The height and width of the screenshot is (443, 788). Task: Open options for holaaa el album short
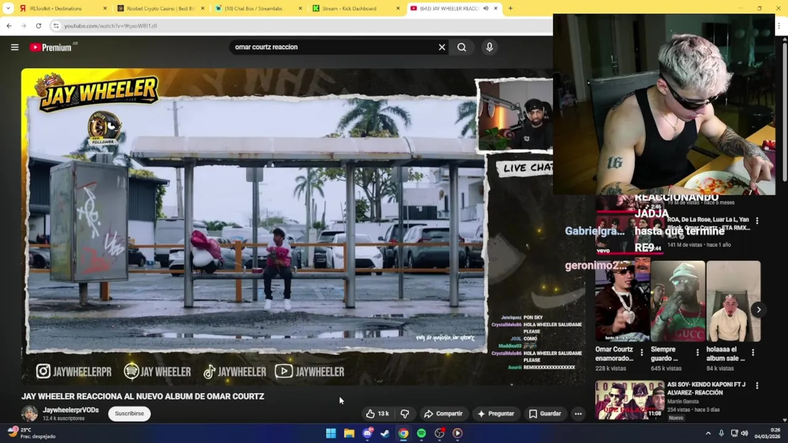pos(752,353)
